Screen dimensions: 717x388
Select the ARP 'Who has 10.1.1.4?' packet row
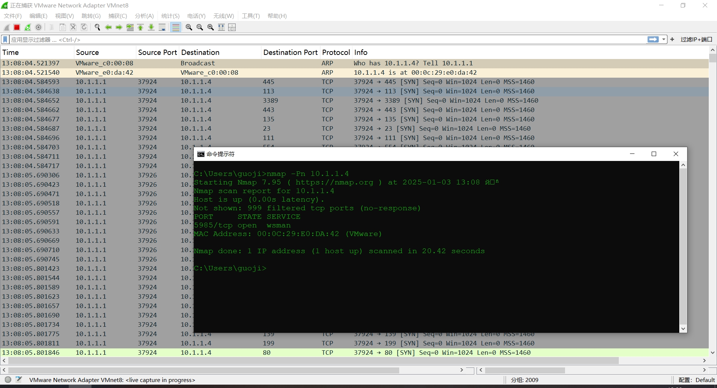pos(355,63)
